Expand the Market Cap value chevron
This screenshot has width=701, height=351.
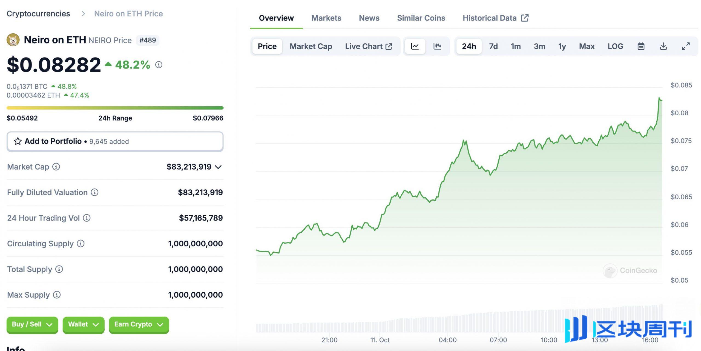(x=218, y=167)
